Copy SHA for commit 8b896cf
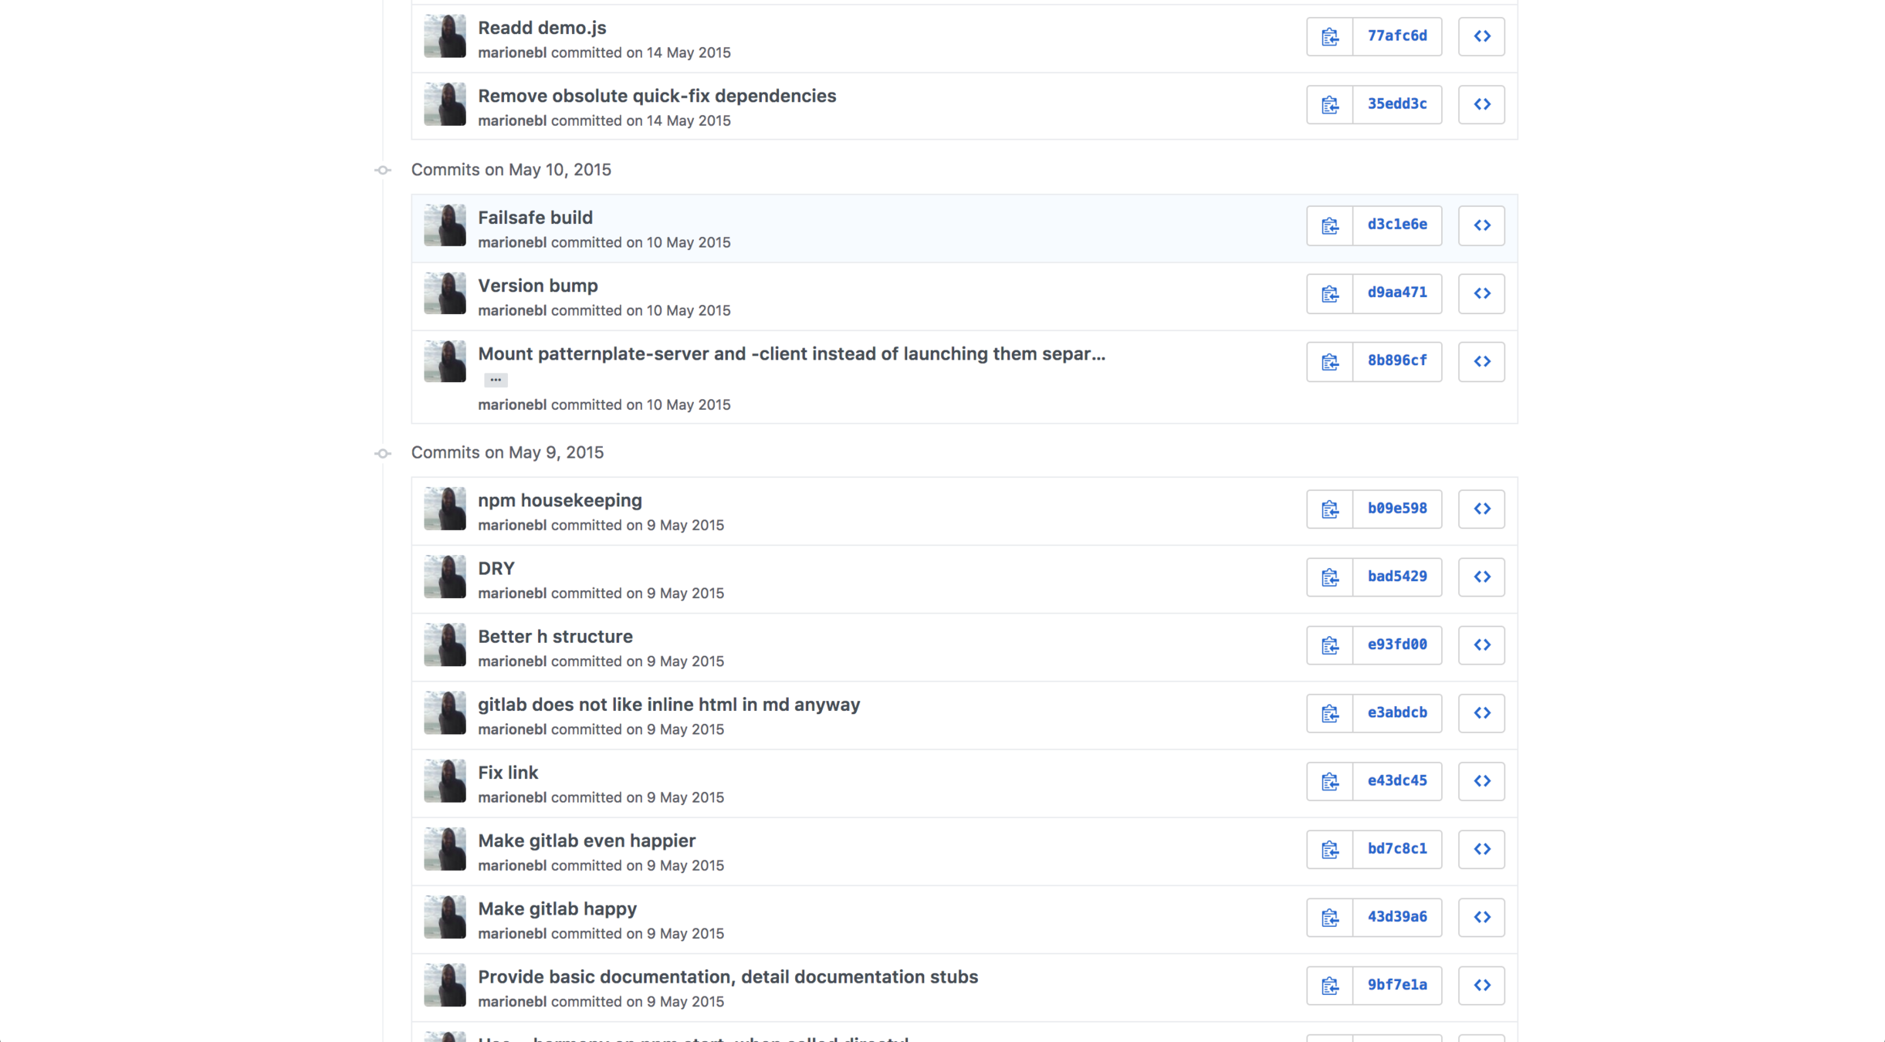 click(1329, 361)
